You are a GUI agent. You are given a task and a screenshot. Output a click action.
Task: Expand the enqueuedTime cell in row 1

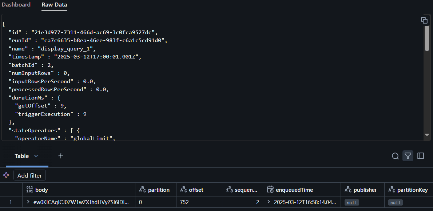coord(269,202)
